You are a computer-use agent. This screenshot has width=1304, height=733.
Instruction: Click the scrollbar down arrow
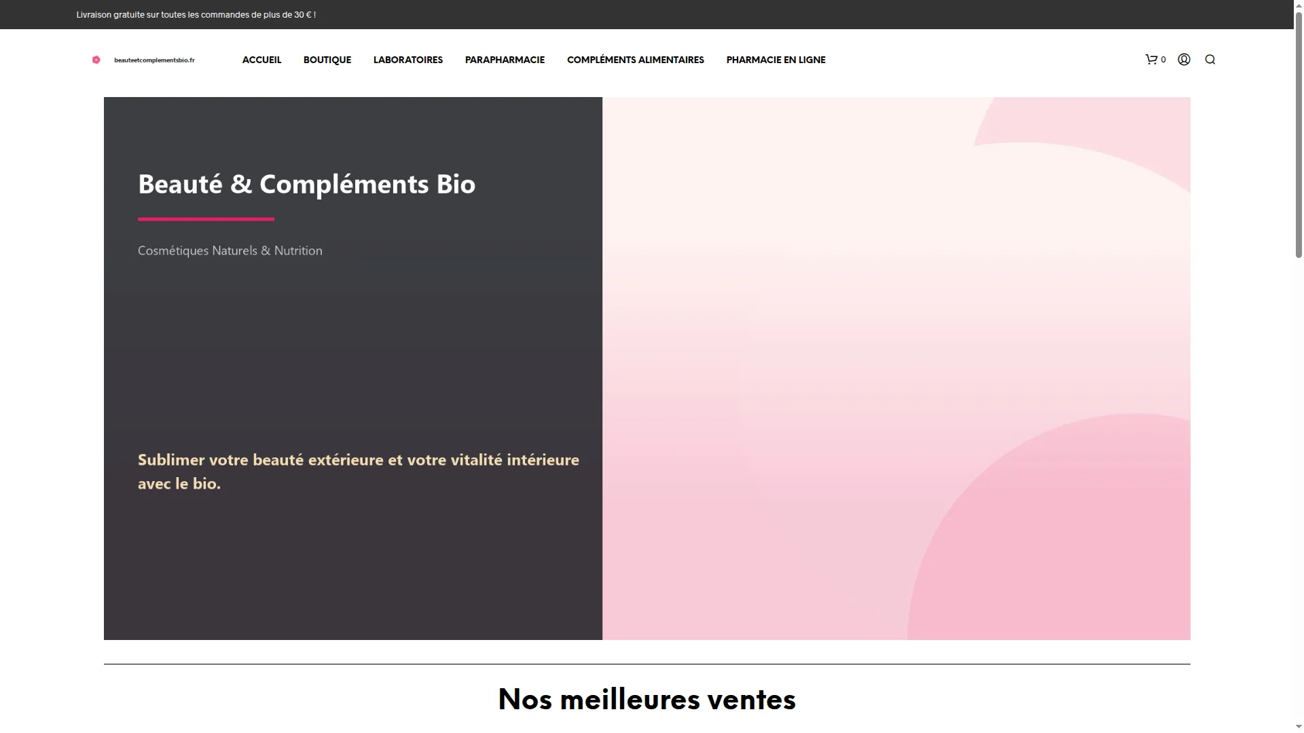[1299, 728]
